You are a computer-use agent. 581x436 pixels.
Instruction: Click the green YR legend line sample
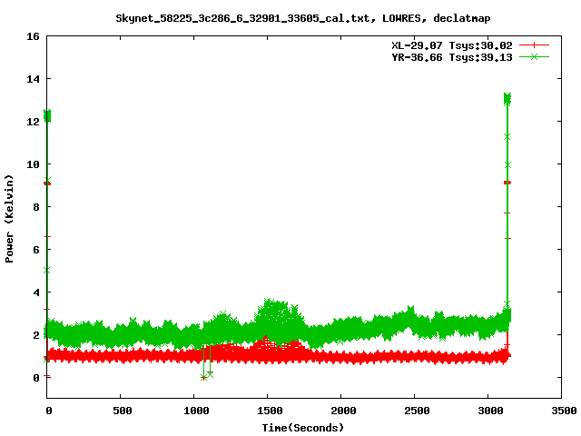pyautogui.click(x=534, y=56)
